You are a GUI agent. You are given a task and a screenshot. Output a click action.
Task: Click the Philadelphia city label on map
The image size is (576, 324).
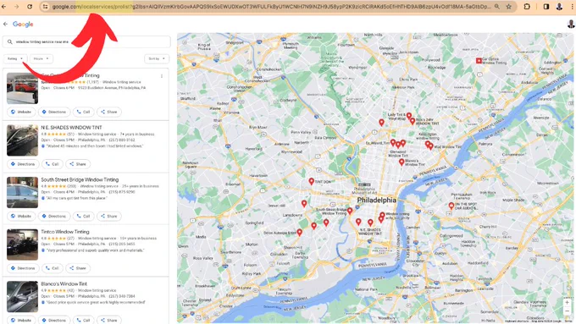pos(377,200)
